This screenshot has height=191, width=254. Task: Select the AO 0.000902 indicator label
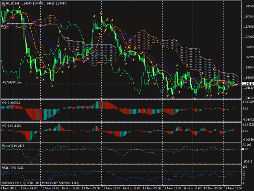pos(11,103)
